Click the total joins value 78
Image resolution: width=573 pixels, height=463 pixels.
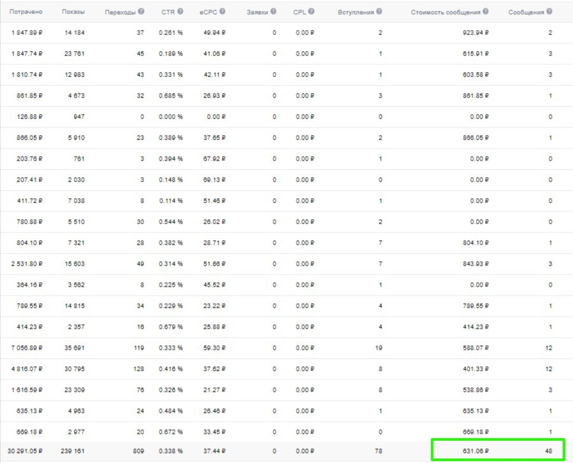[x=379, y=452]
